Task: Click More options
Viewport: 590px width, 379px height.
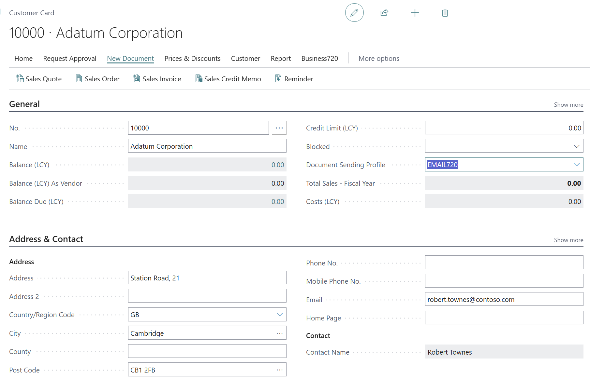Action: tap(379, 59)
